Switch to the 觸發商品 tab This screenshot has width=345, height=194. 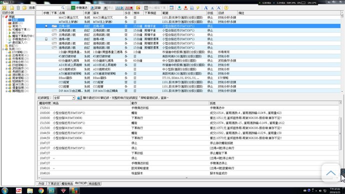(x=67, y=183)
